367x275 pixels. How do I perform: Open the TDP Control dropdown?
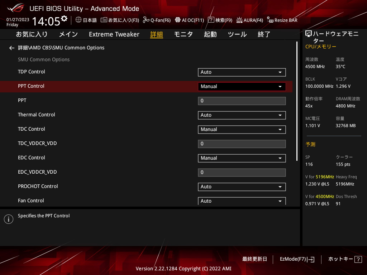(x=242, y=72)
